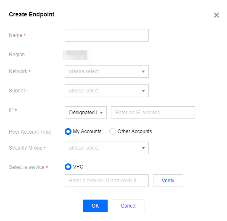Viewport: 227px width, 221px height.
Task: Click the arrow icon in Network field
Action: tap(143, 71)
